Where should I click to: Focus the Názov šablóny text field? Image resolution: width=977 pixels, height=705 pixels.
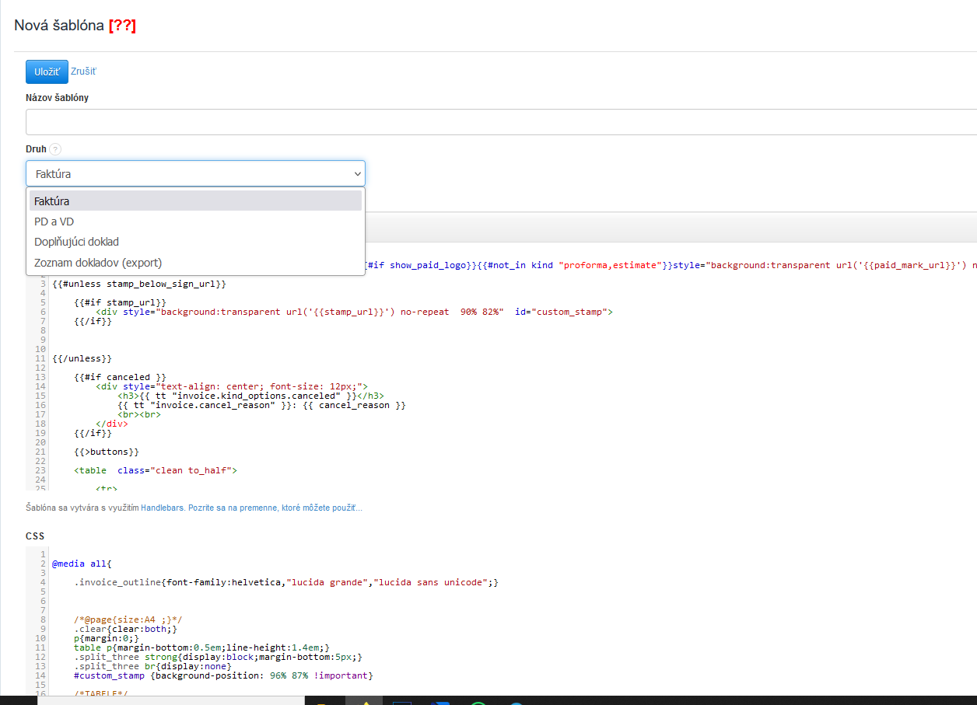pos(498,123)
